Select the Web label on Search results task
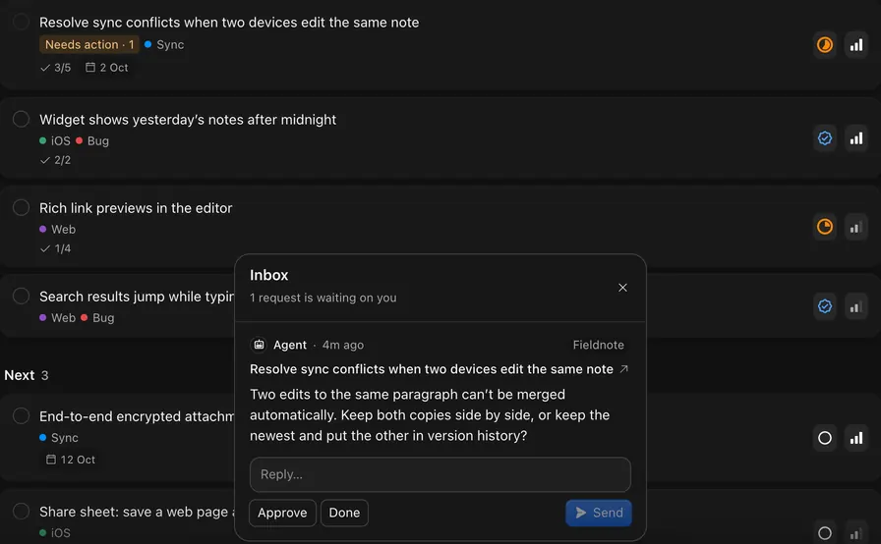881x544 pixels. (x=57, y=317)
